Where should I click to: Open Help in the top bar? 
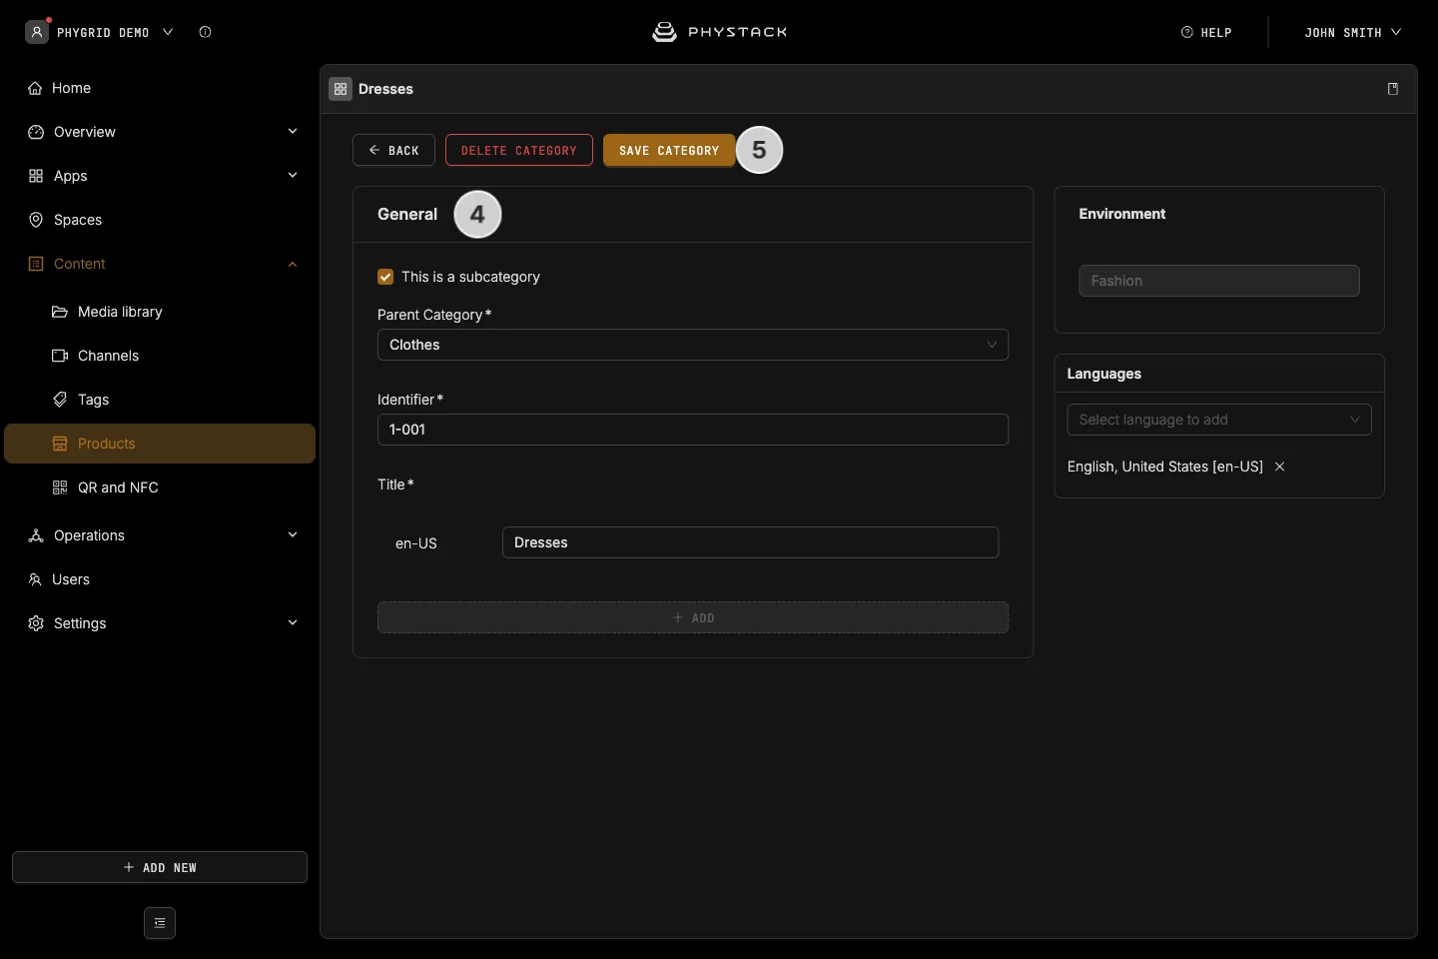pos(1206,32)
